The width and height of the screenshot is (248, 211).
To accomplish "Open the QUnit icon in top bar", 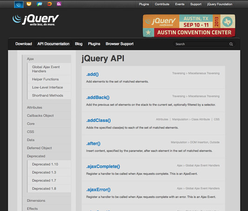I will (x=59, y=4).
